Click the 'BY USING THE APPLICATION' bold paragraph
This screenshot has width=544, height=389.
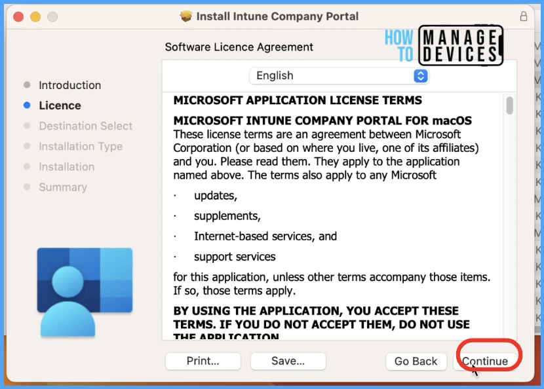322,322
